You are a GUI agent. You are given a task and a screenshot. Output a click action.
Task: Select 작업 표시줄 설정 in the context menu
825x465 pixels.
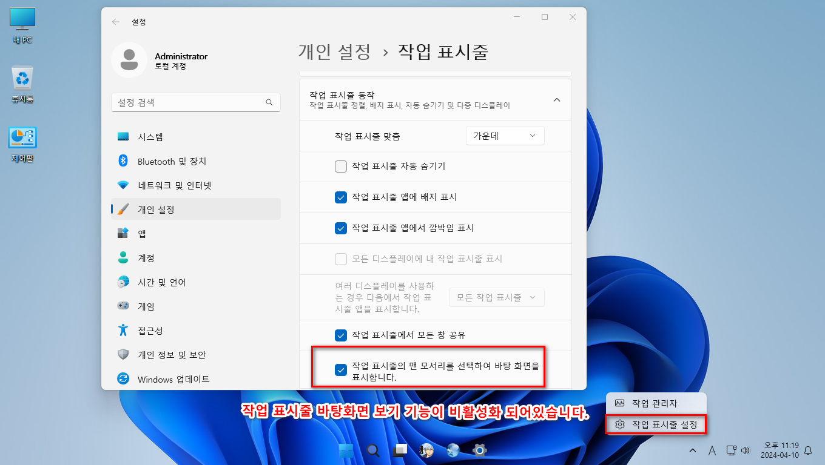(x=656, y=425)
